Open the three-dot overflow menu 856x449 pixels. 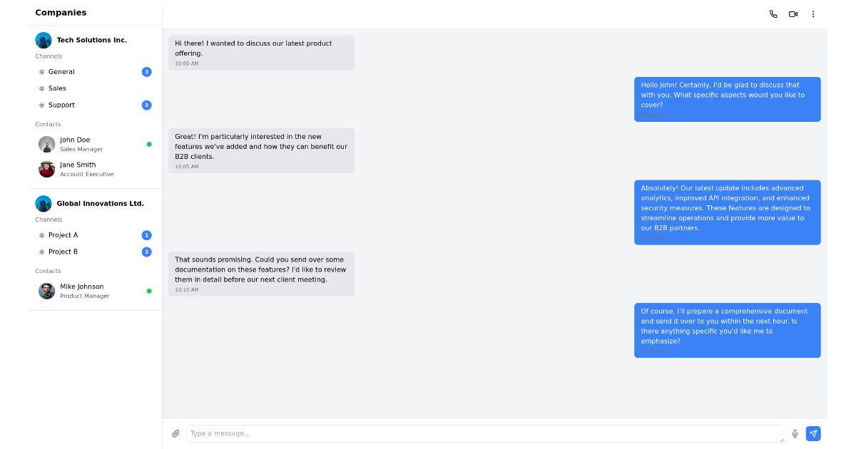coord(813,14)
